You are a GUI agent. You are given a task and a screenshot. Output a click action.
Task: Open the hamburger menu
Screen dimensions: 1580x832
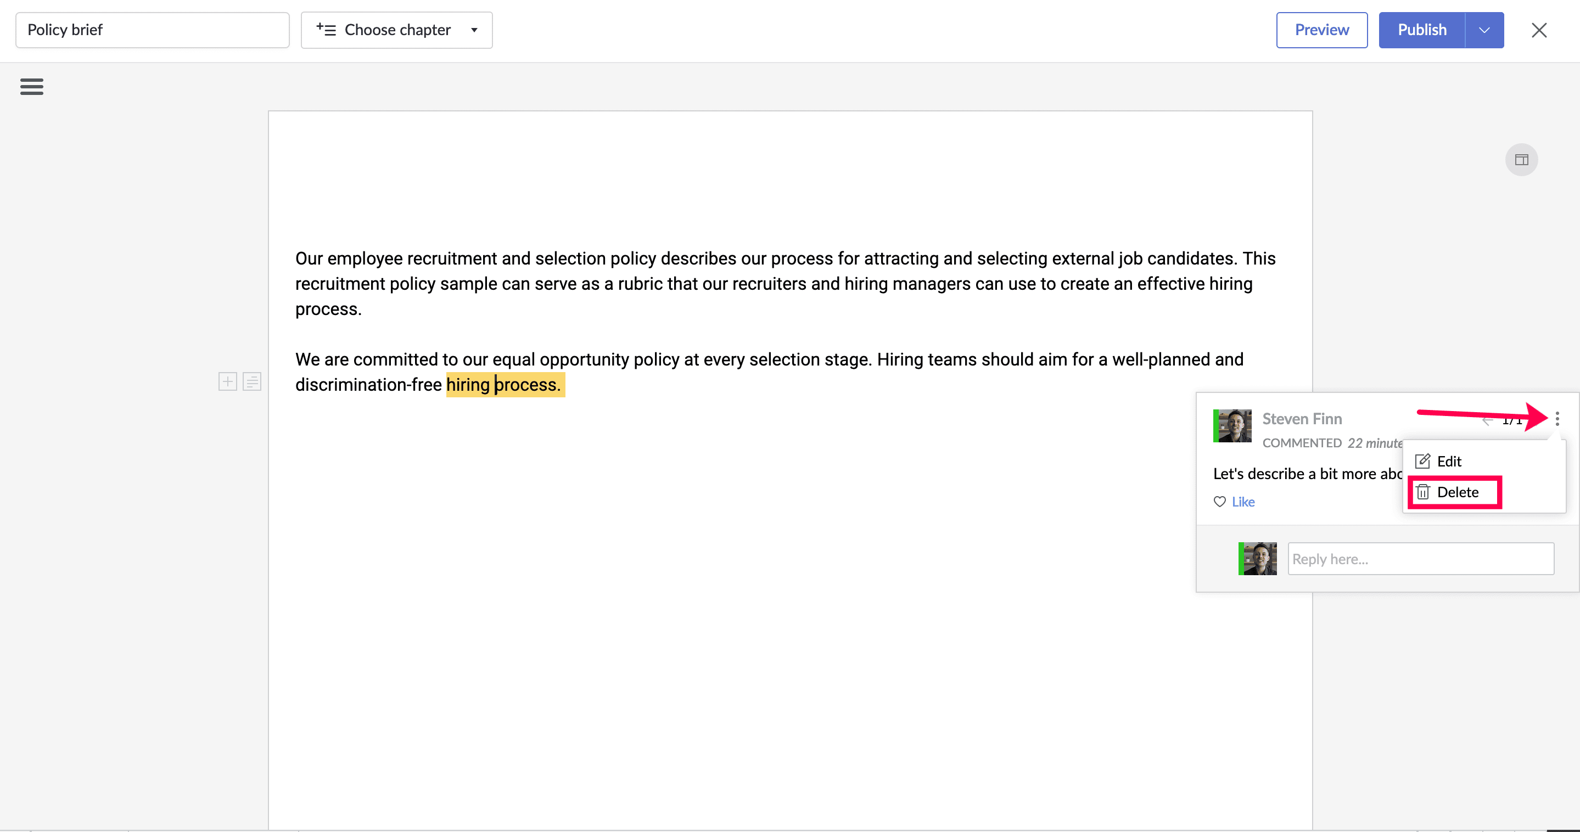click(31, 87)
